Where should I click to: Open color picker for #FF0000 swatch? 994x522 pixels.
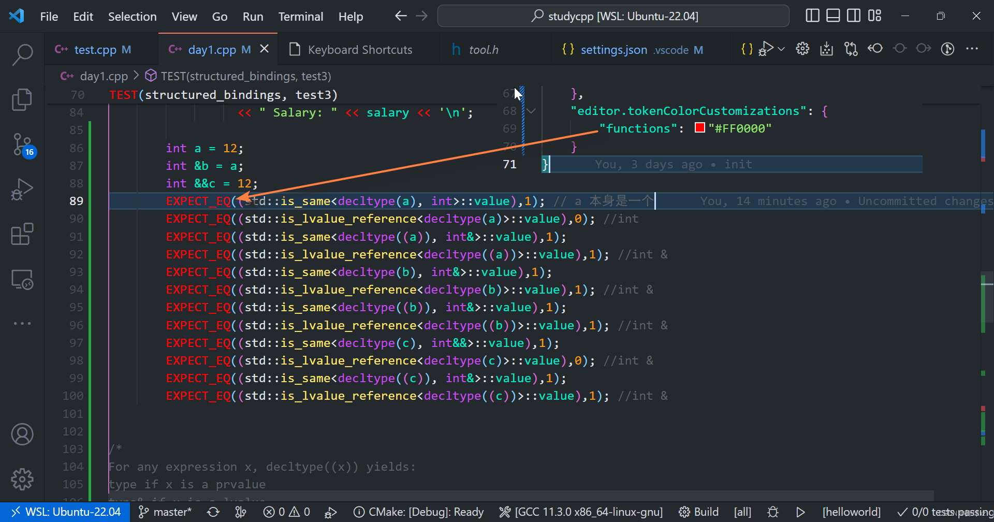(x=700, y=128)
